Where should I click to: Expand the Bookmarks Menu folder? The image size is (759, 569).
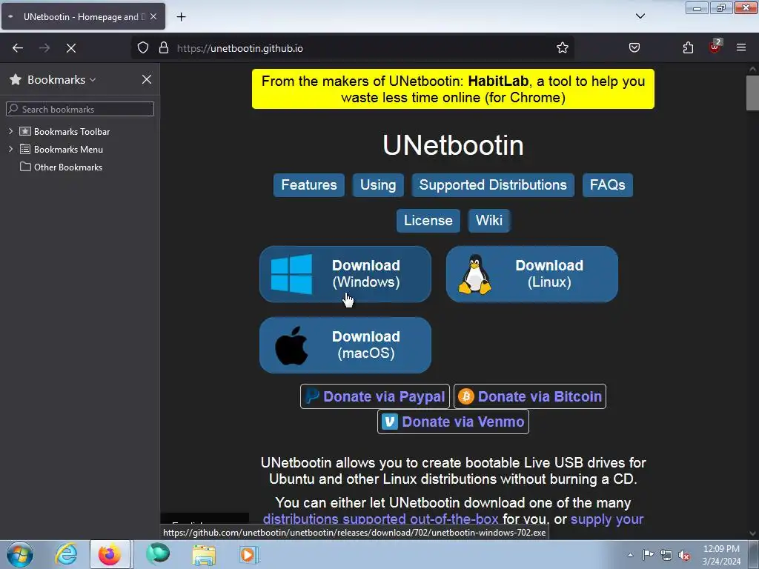pos(10,149)
